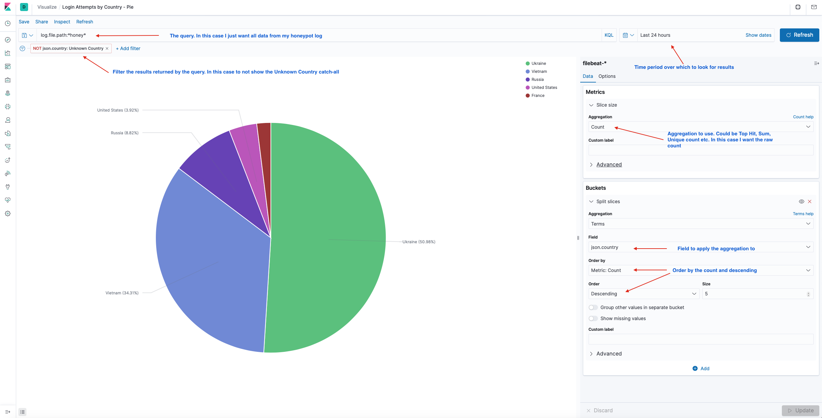822x418 pixels.
Task: Open the Count aggregation dropdown
Action: tap(701, 127)
